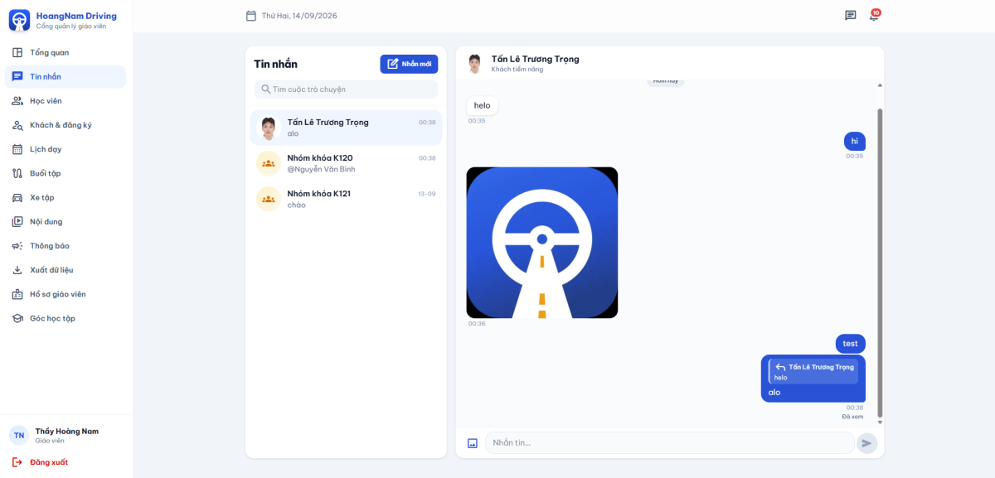995x478 pixels.
Task: Click the chat scrollbar thumb
Action: [x=880, y=263]
